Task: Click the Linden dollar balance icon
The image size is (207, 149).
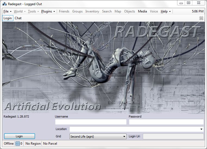Action: (x=18, y=144)
